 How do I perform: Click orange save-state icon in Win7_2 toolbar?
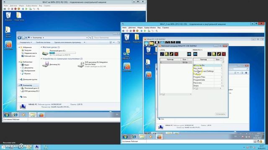(x=137, y=31)
